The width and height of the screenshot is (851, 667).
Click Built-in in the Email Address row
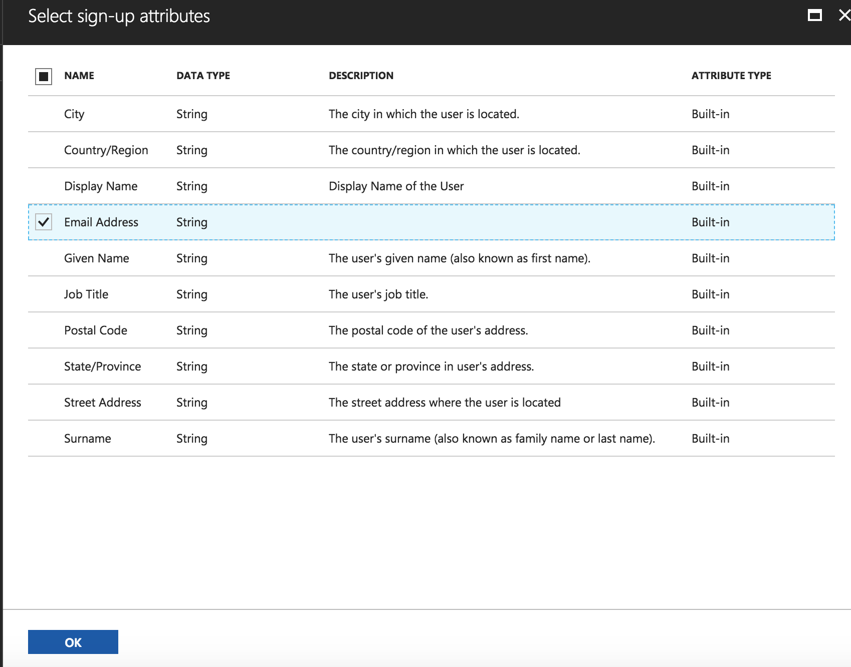(x=711, y=222)
